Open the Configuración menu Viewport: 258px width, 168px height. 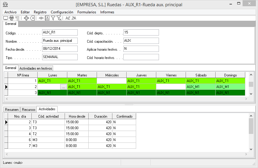click(62, 12)
